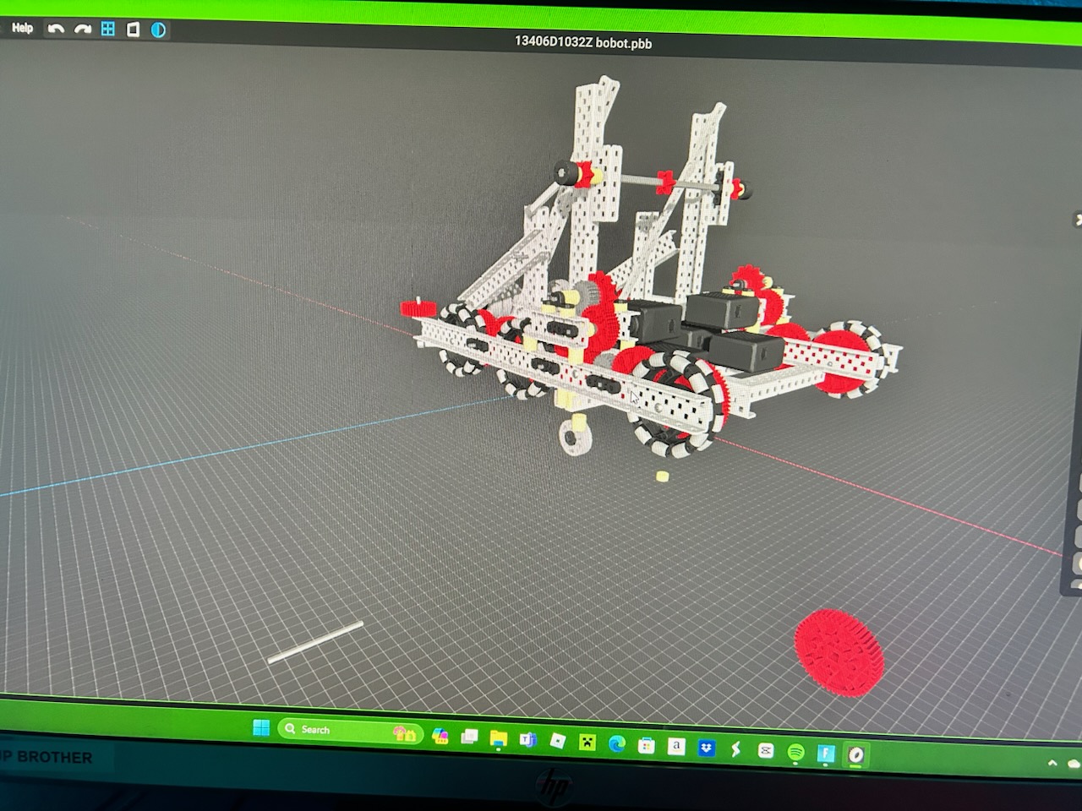Open Amazon app from taskbar
Image resolution: width=1082 pixels, height=811 pixels.
675,746
